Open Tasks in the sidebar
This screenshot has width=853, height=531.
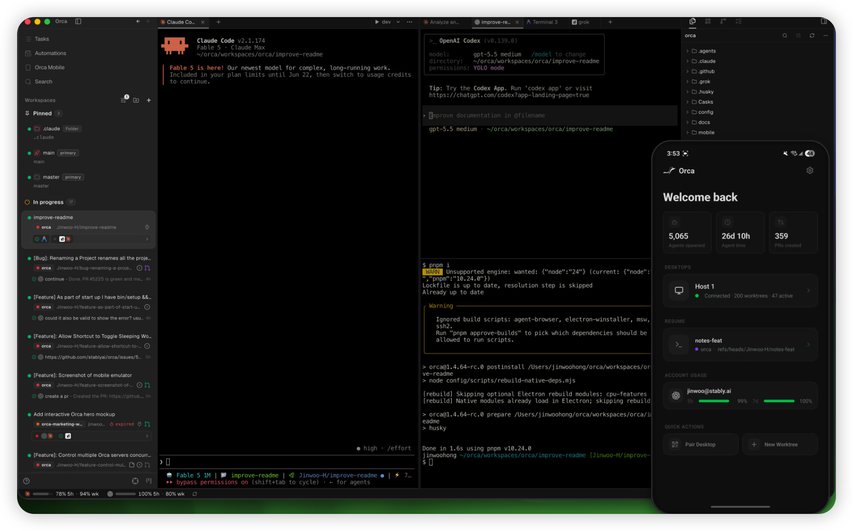42,39
